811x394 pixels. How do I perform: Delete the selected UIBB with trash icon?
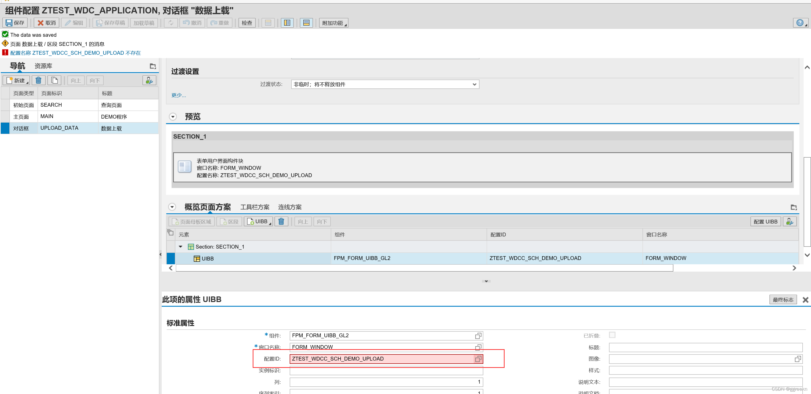[281, 221]
